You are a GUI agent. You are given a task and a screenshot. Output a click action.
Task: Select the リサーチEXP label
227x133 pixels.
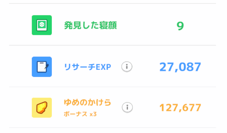pos(87,67)
